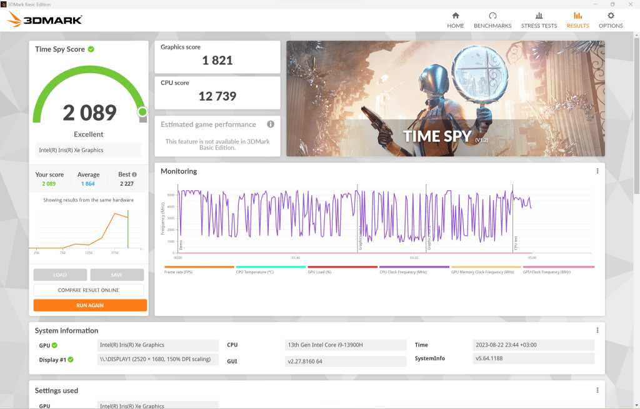
Task: Click Compare Result Online
Action: (x=89, y=290)
